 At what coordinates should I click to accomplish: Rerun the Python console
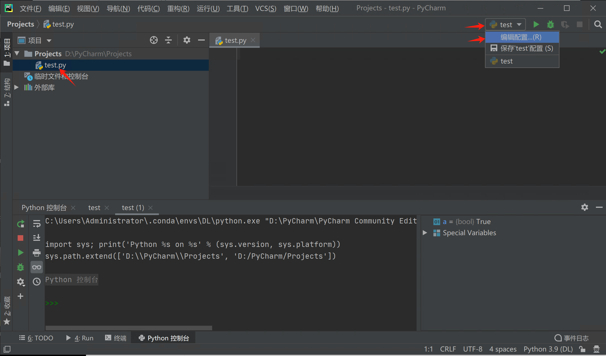[x=20, y=224]
